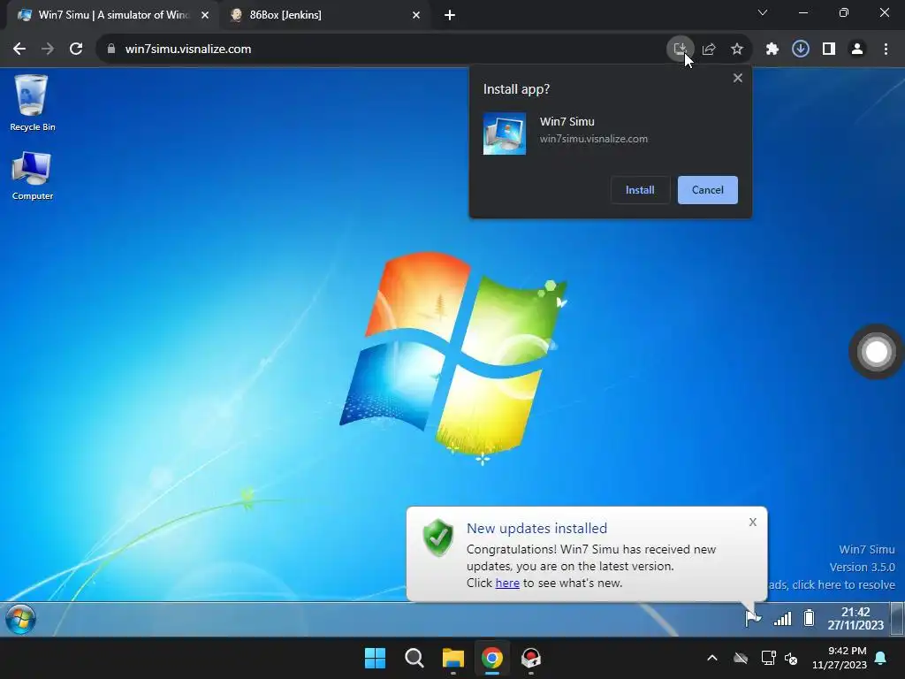
Task: Click the muted volume tray icon
Action: coord(791,658)
